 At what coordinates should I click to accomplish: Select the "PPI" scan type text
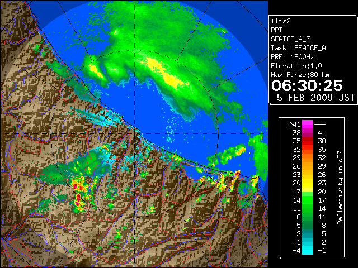tap(276, 30)
